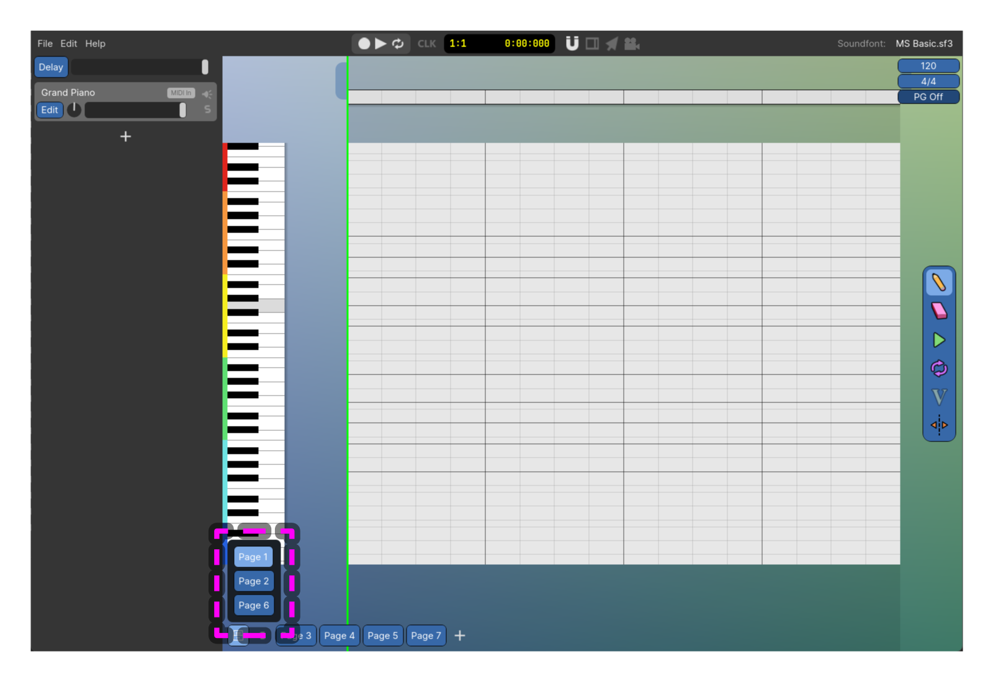The image size is (993, 682).
Task: Select the pencil draw tool
Action: pyautogui.click(x=938, y=283)
